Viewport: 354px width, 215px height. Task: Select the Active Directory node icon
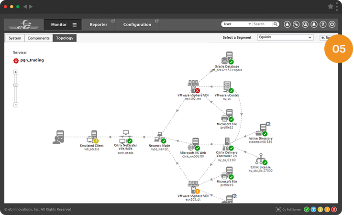pyautogui.click(x=263, y=129)
